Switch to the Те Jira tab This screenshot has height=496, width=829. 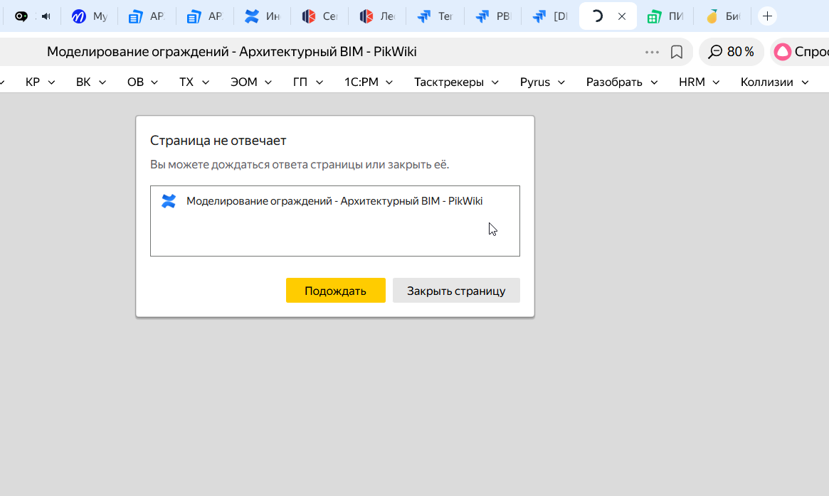pos(435,16)
